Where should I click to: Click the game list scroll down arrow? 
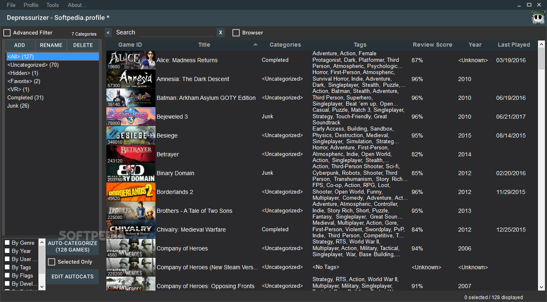[541, 287]
